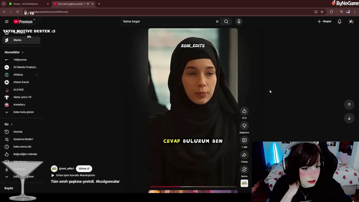Open the 321Media Production subscription
The image size is (359, 202).
[x=21, y=67]
